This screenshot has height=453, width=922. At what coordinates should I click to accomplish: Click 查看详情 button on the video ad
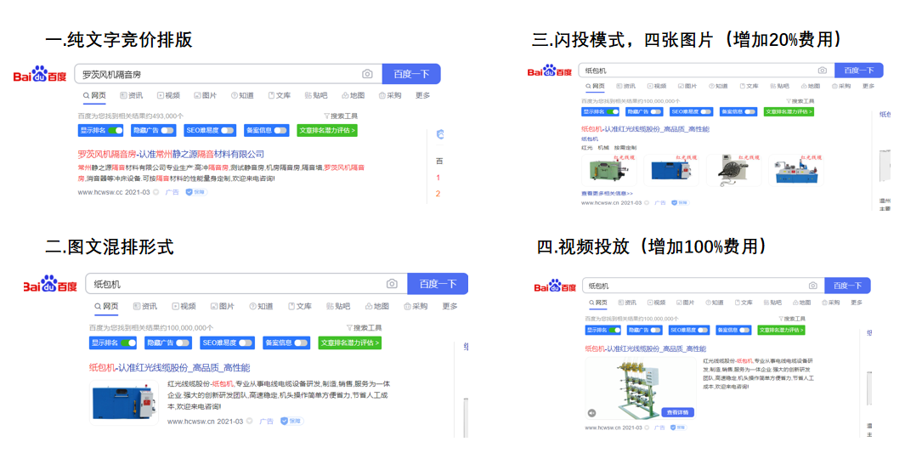click(x=677, y=412)
